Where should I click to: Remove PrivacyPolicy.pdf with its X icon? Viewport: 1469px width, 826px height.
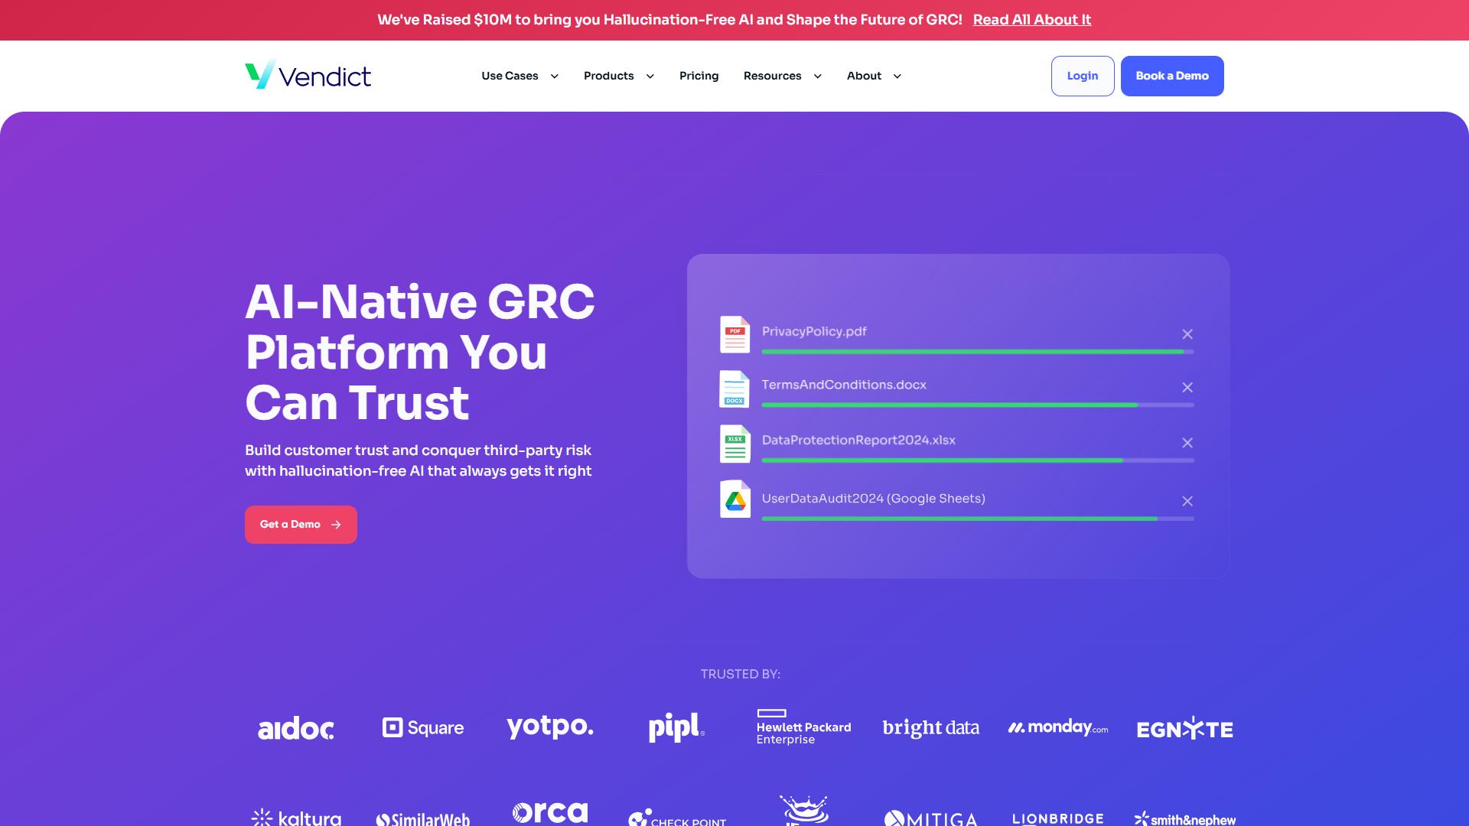[1187, 334]
